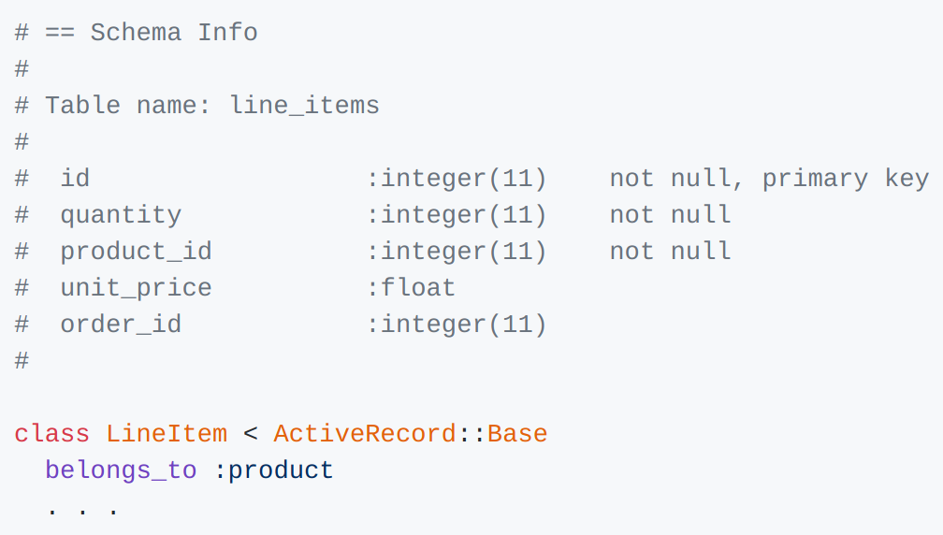
Task: Click the 'id' column name
Action: (x=75, y=179)
